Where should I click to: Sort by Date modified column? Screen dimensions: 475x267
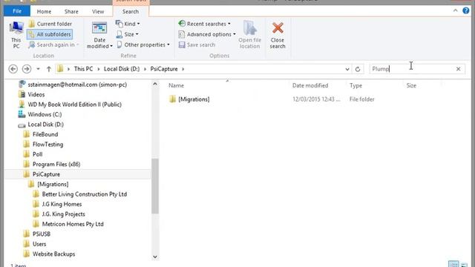(x=310, y=86)
